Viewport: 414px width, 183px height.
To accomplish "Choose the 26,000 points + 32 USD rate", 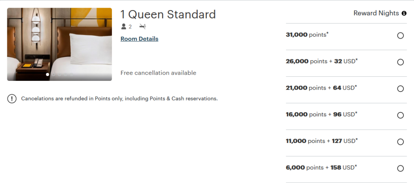I will (400, 62).
